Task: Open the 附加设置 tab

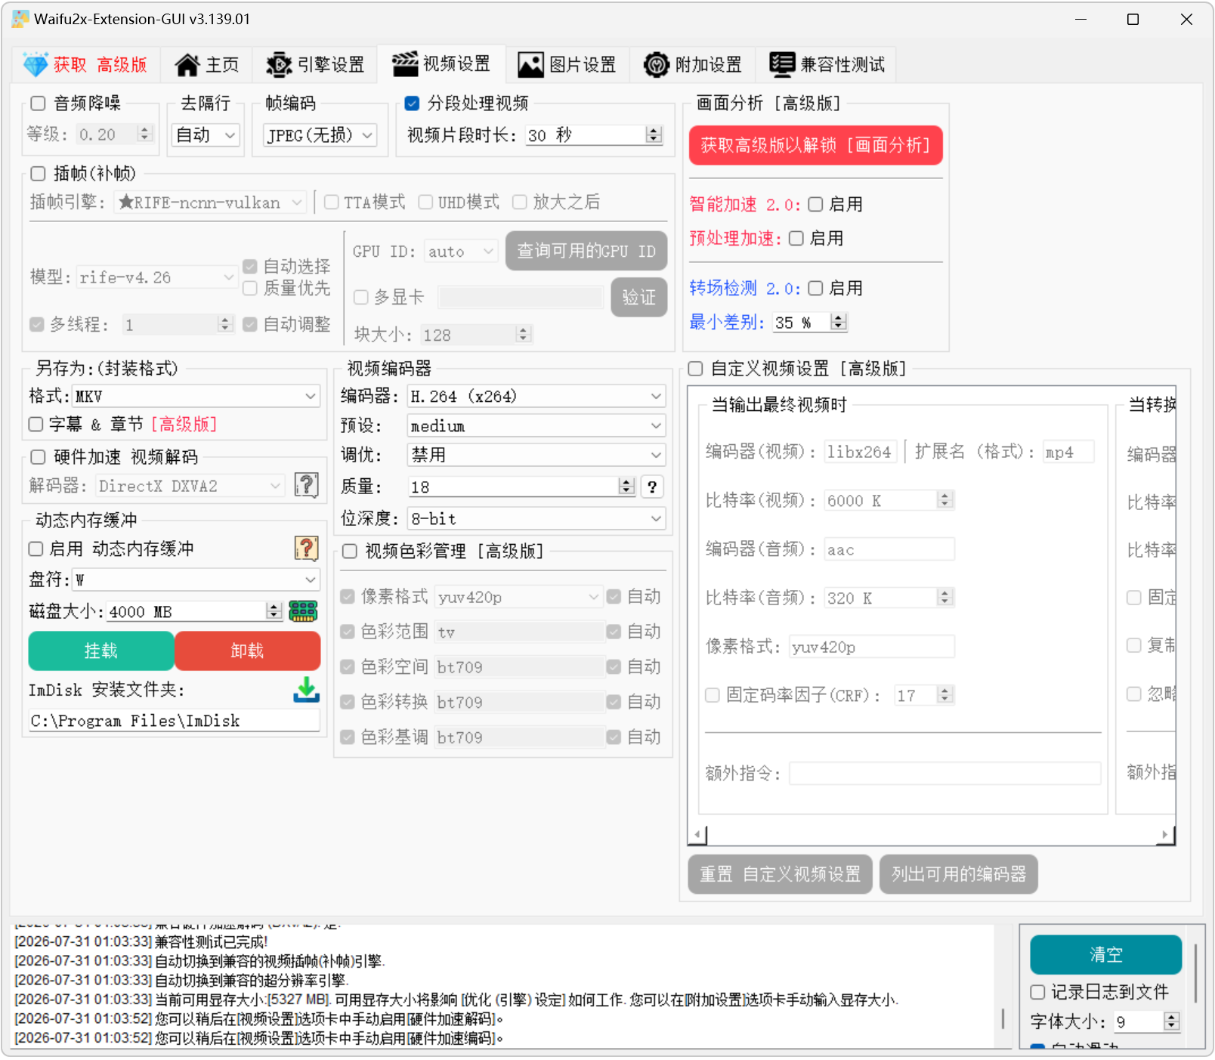Action: point(693,64)
